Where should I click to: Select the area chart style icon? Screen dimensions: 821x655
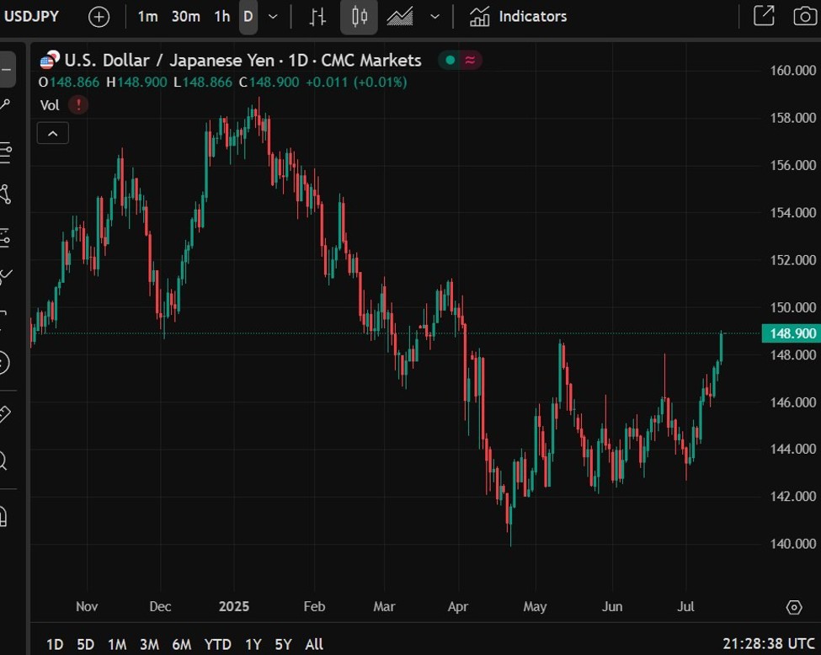point(400,17)
